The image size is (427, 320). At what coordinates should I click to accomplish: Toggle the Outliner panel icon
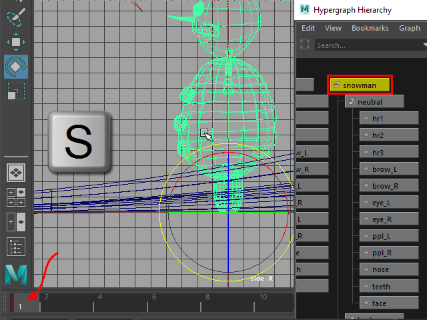15,246
